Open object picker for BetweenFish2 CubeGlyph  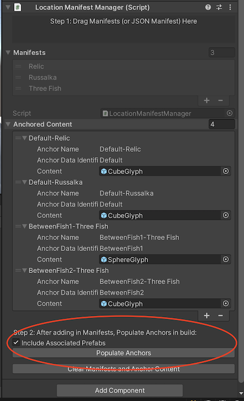tap(226, 303)
